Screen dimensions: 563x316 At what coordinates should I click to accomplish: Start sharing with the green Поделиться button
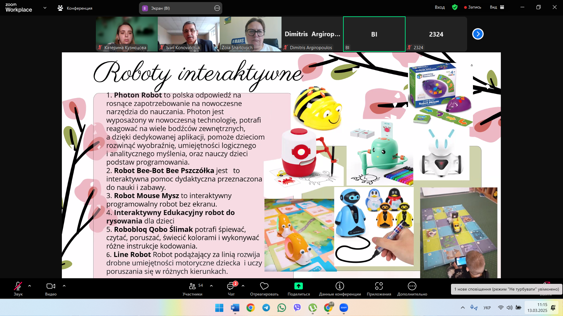(x=299, y=288)
